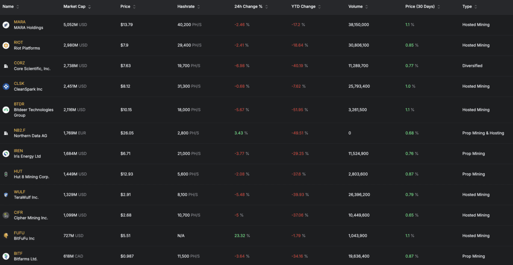Open the MARA ticker link
This screenshot has height=265, width=513.
click(x=20, y=22)
